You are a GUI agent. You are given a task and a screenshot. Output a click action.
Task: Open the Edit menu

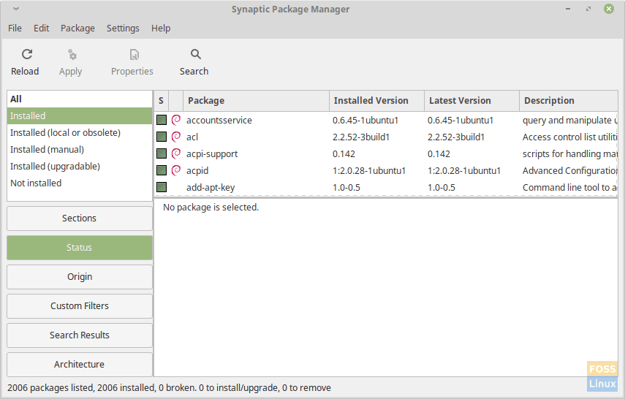pos(41,28)
